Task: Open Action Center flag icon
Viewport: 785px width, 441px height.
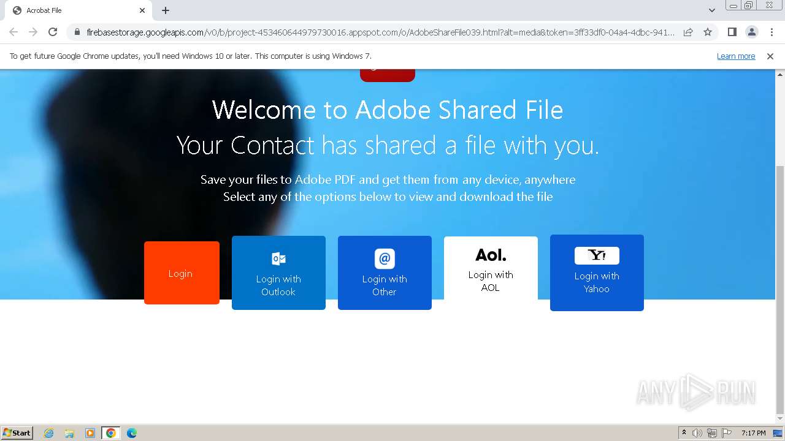Action: 727,433
